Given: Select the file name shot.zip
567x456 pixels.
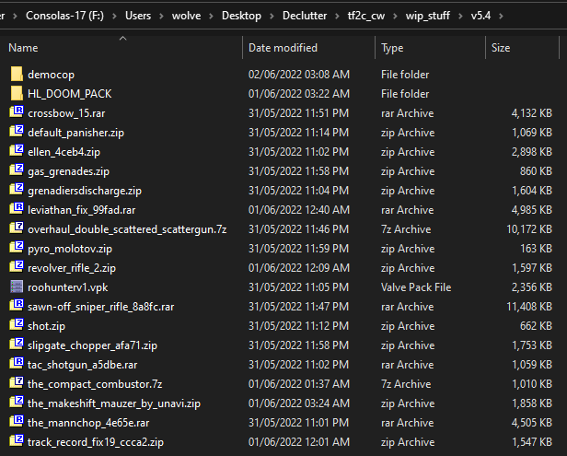Looking at the screenshot, I should 46,326.
